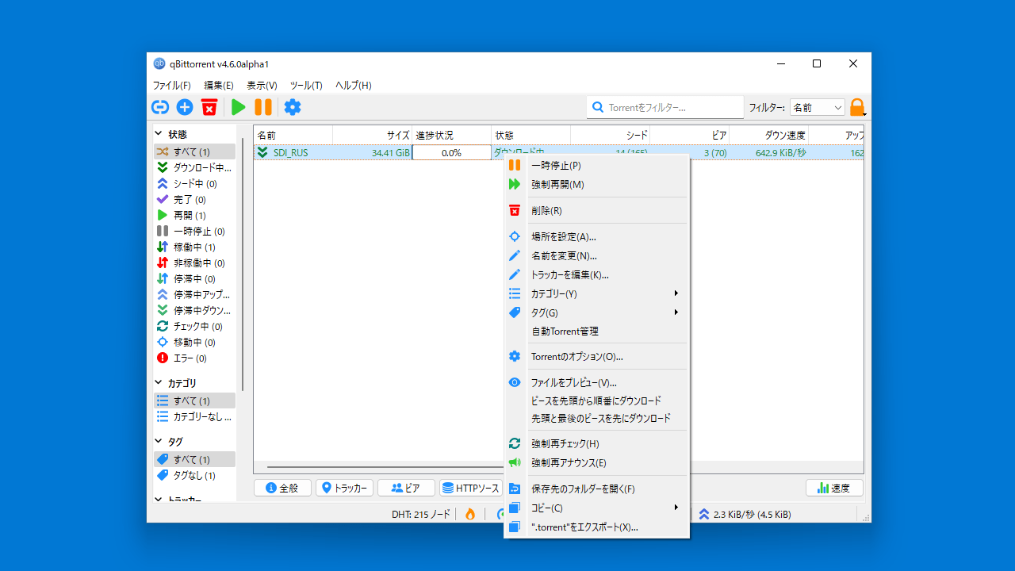Select タグなし (1) filter
This screenshot has height=571, width=1015.
[x=194, y=475]
